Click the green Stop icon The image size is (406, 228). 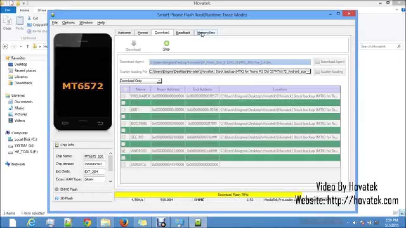point(167,43)
